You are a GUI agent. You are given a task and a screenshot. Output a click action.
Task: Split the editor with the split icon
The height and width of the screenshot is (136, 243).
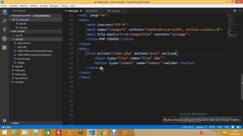click(x=235, y=11)
